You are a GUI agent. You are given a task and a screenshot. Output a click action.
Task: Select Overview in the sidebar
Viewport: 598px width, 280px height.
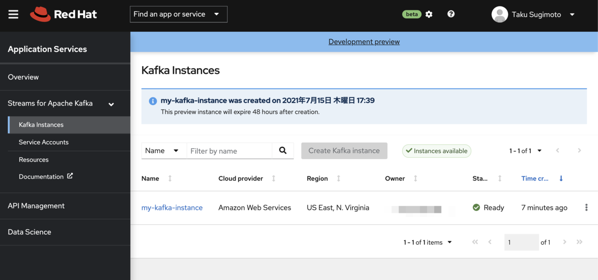(x=65, y=77)
